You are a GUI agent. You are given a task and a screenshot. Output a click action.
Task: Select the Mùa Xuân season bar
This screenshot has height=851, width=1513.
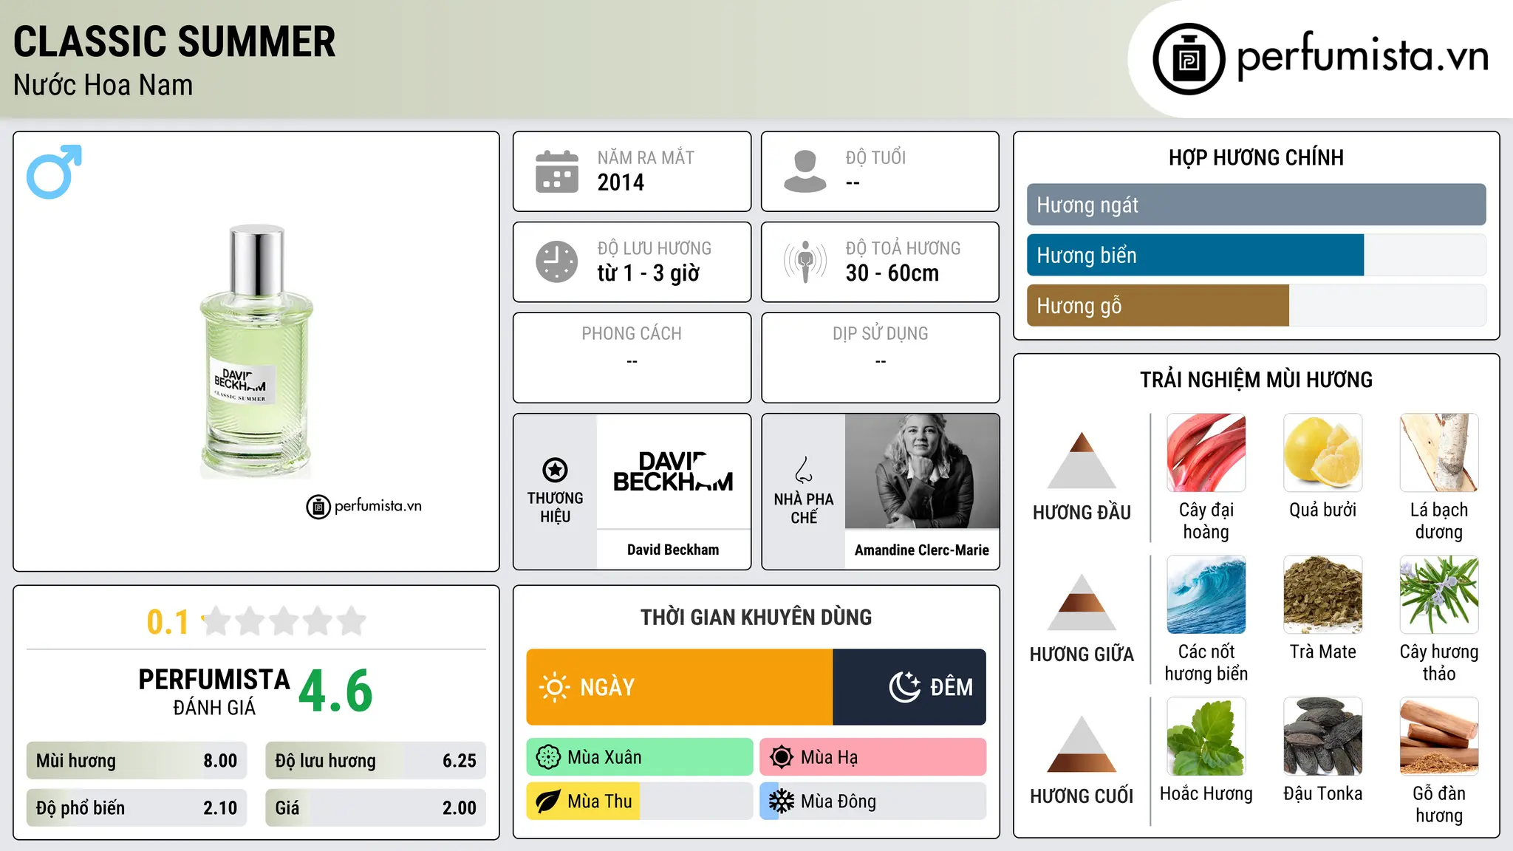point(640,757)
